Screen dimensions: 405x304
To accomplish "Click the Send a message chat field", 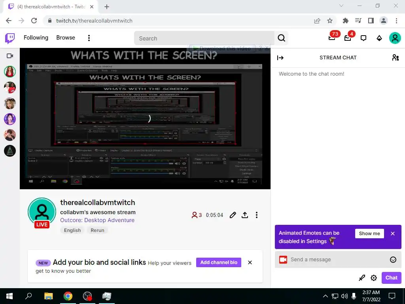I will click(338, 260).
